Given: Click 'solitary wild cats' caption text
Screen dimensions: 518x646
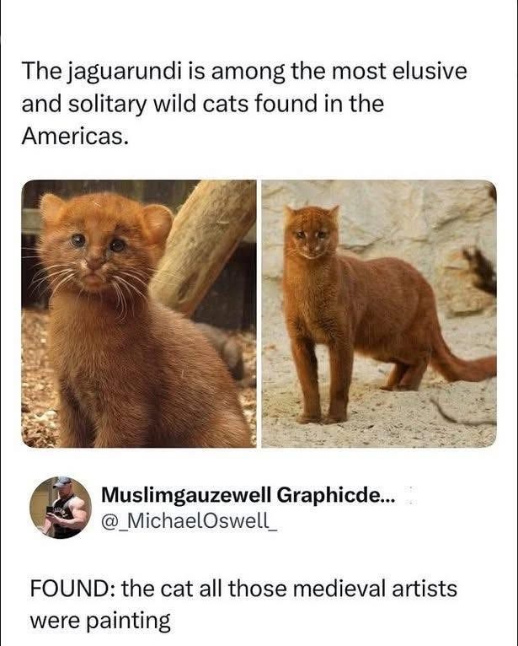Looking at the screenshot, I should click(x=157, y=105).
